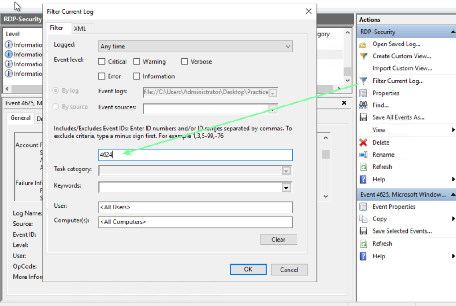
Task: Tick the Information event level checkbox
Action: pos(137,76)
